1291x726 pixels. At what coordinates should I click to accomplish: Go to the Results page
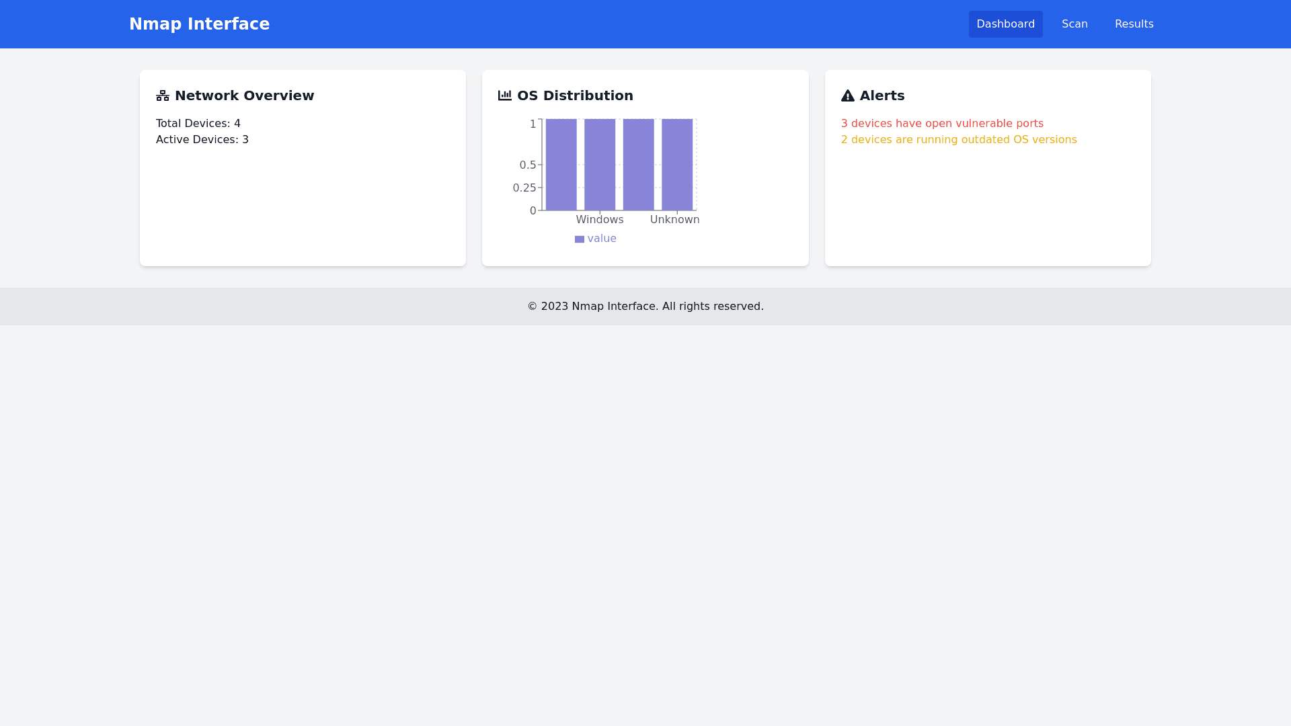pyautogui.click(x=1134, y=24)
